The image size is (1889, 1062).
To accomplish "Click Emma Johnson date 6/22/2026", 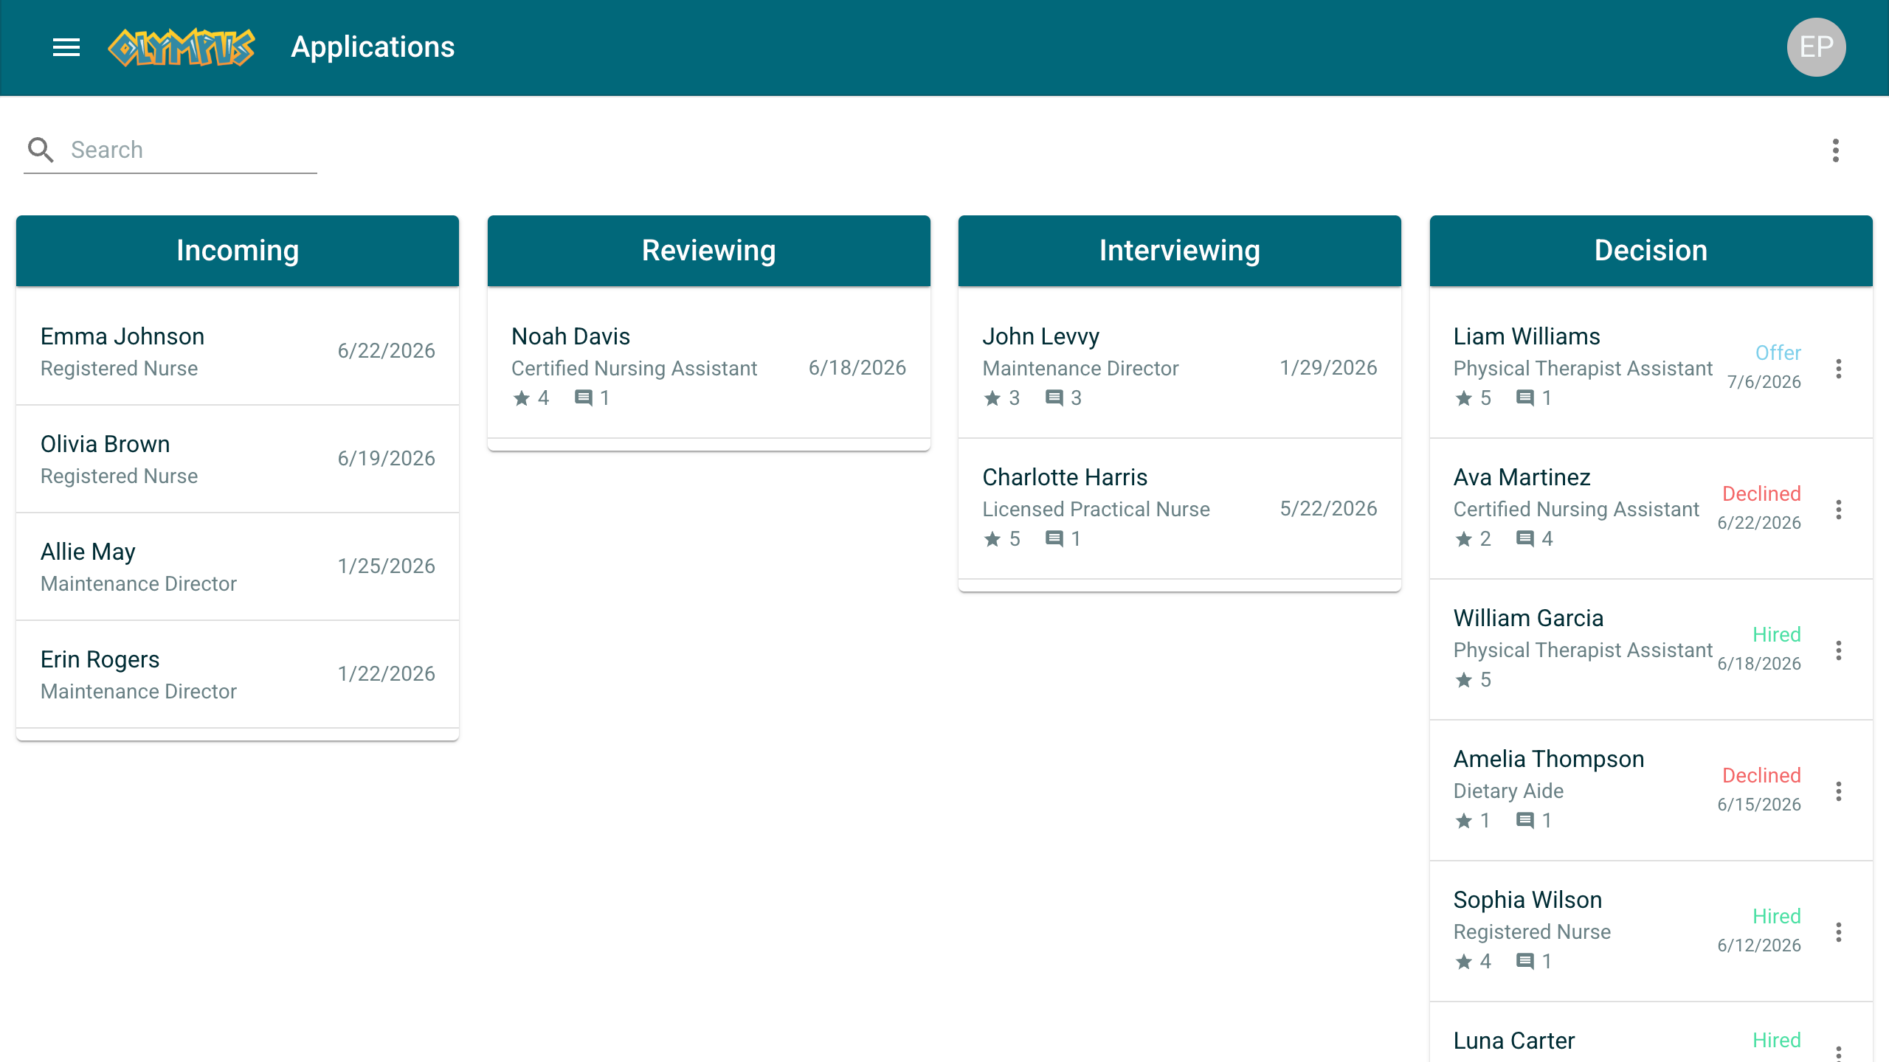I will click(386, 351).
